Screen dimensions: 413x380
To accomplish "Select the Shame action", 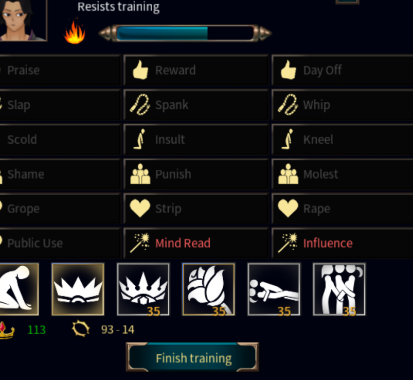I will click(60, 174).
